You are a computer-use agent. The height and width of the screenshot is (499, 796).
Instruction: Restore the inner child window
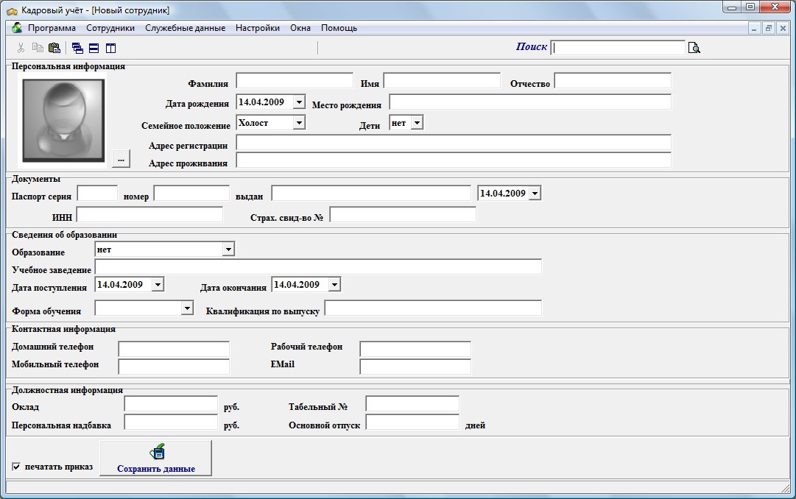(769, 29)
